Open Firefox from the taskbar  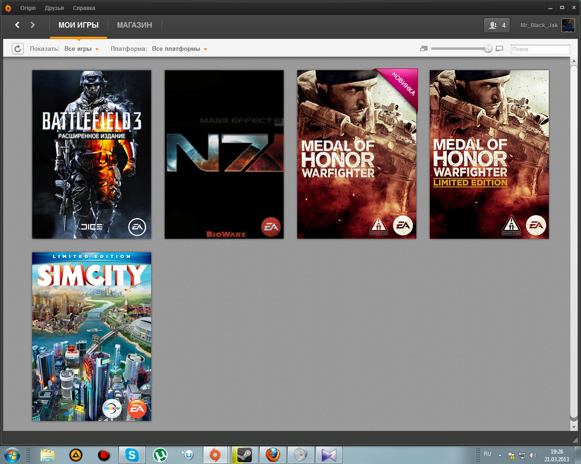(273, 455)
